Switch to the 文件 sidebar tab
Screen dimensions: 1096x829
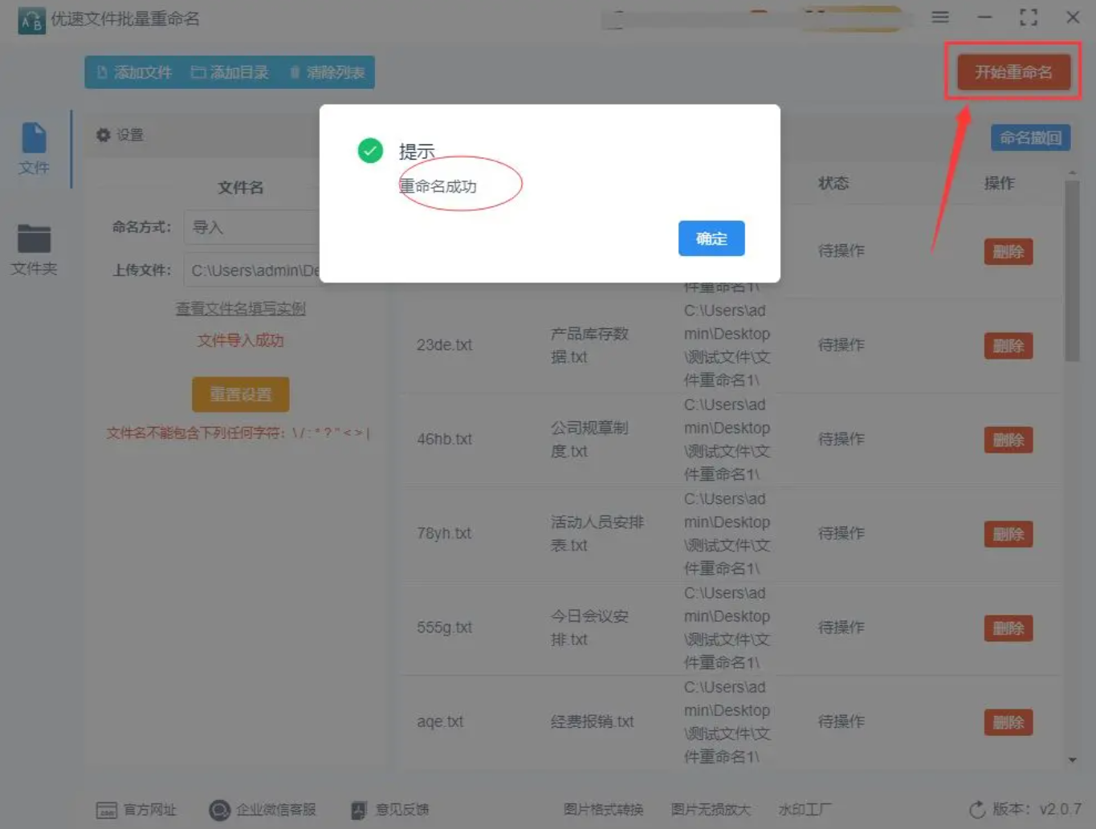pyautogui.click(x=34, y=149)
